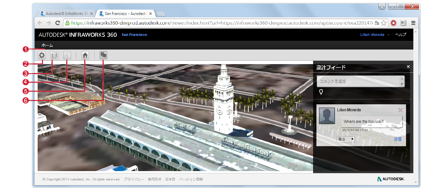Return to the home view via house icon

point(85,55)
